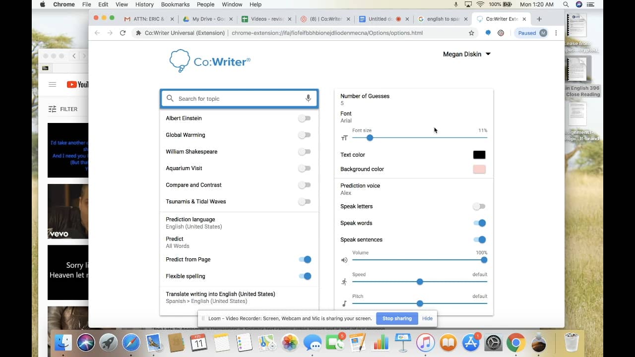Image resolution: width=635 pixels, height=357 pixels.
Task: Open the YouTube hamburger menu in the back window
Action: point(52,84)
